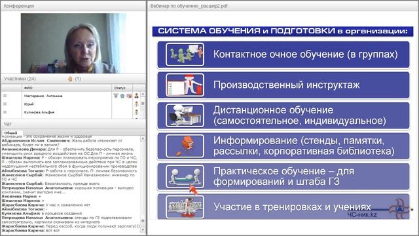Viewport: 419px width, 236px height.
Task: Click the Конференция panel header
Action: (x=73, y=6)
